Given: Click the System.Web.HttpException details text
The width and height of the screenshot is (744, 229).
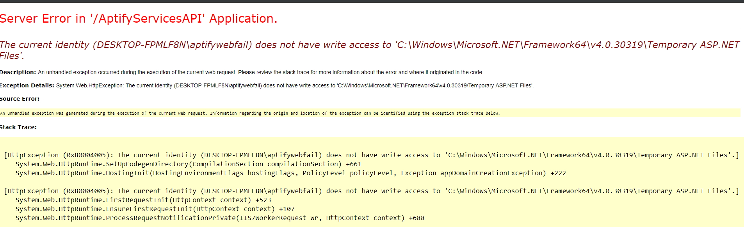Looking at the screenshot, I should pyautogui.click(x=295, y=85).
